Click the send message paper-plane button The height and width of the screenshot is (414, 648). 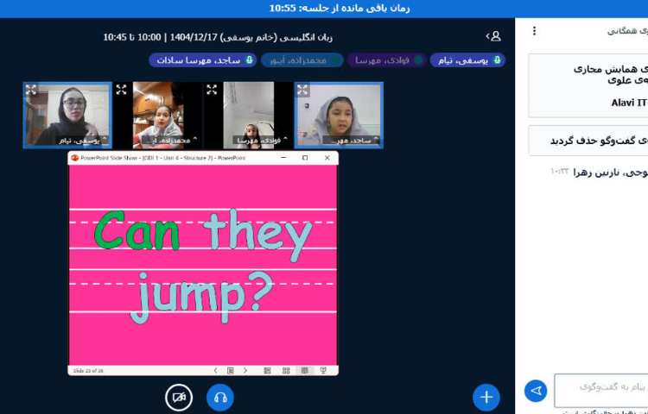click(x=536, y=391)
